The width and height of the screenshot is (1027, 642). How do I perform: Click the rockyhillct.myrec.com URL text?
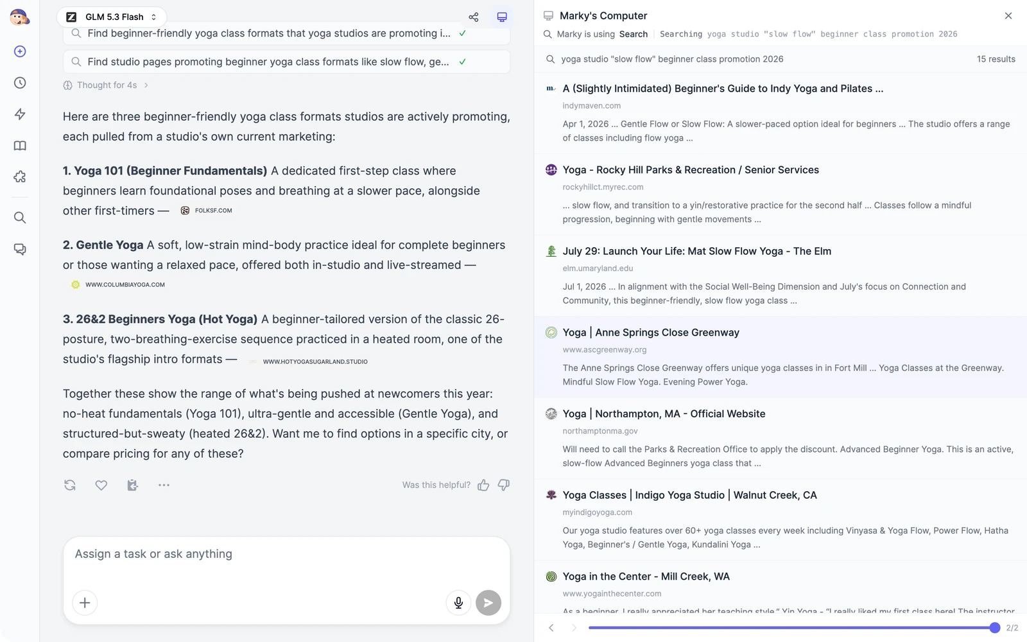[x=603, y=187]
